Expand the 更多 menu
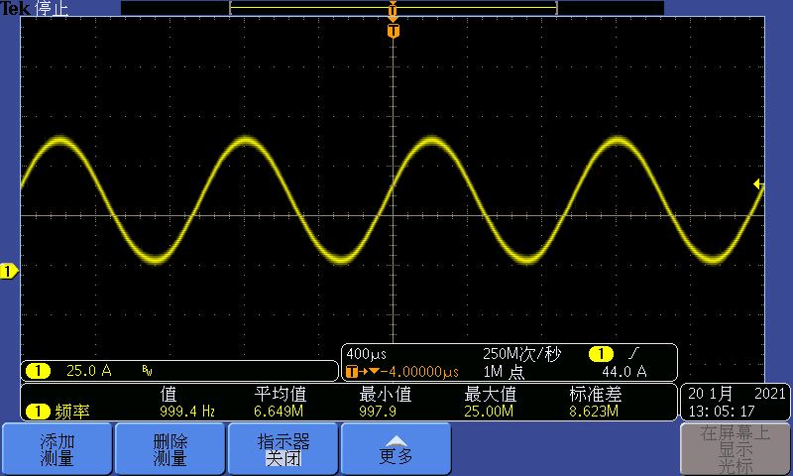Image resolution: width=793 pixels, height=476 pixels. pyautogui.click(x=396, y=448)
